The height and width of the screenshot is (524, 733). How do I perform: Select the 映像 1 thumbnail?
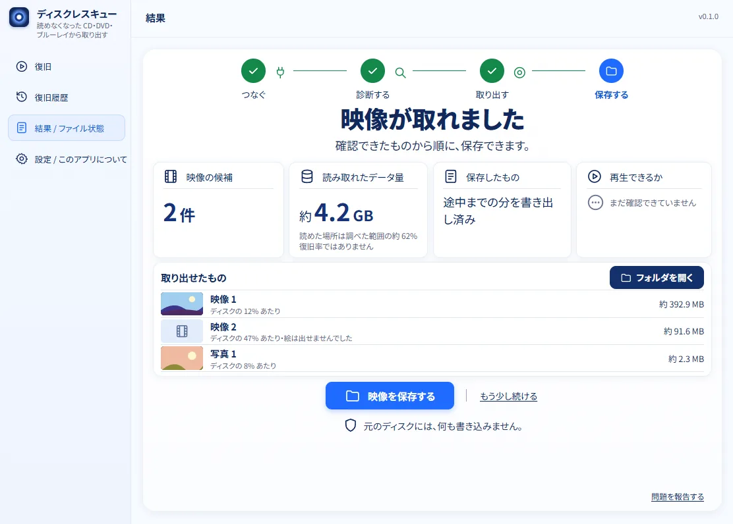click(182, 304)
